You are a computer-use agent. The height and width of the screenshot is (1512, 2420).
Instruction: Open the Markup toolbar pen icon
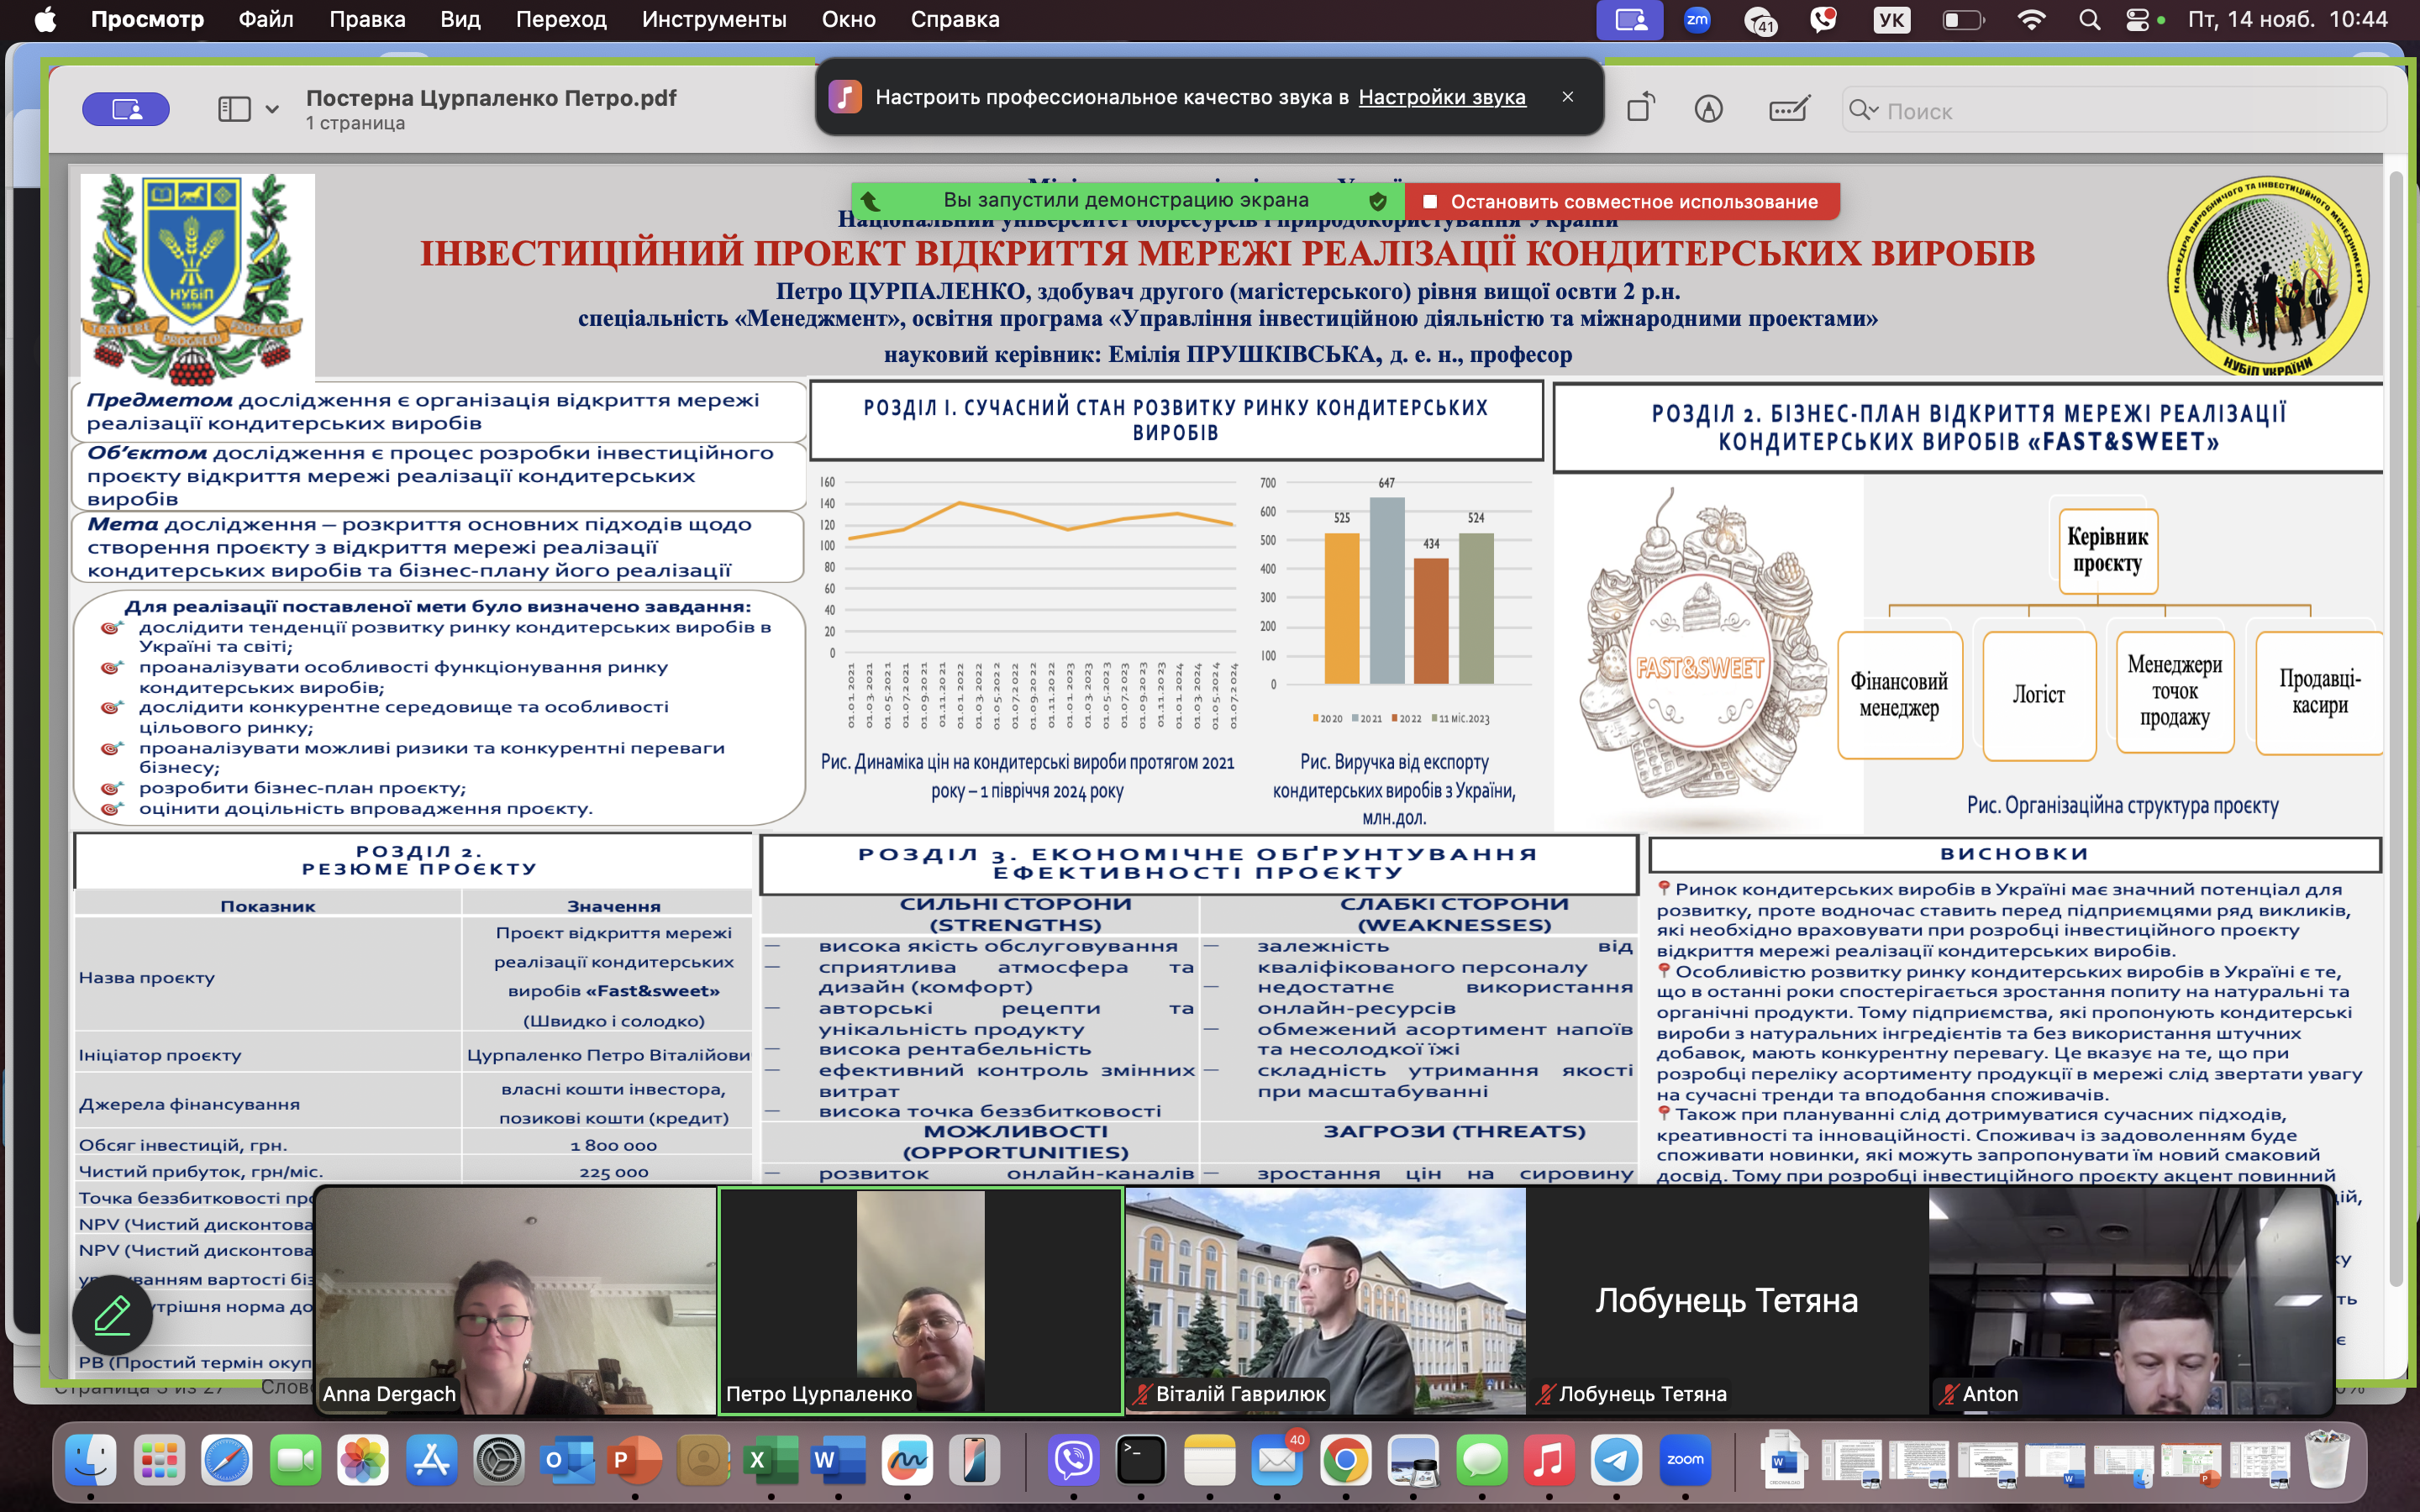click(x=1708, y=108)
